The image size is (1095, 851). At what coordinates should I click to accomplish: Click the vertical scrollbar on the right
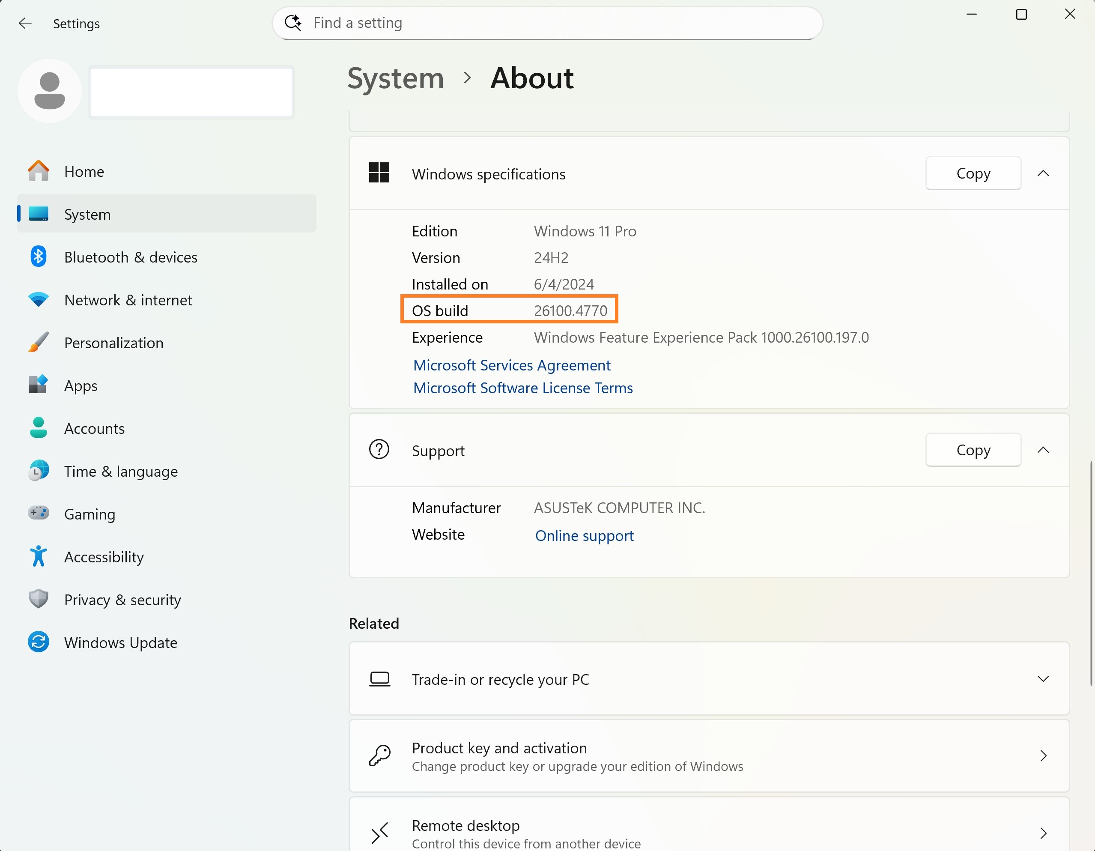point(1090,573)
